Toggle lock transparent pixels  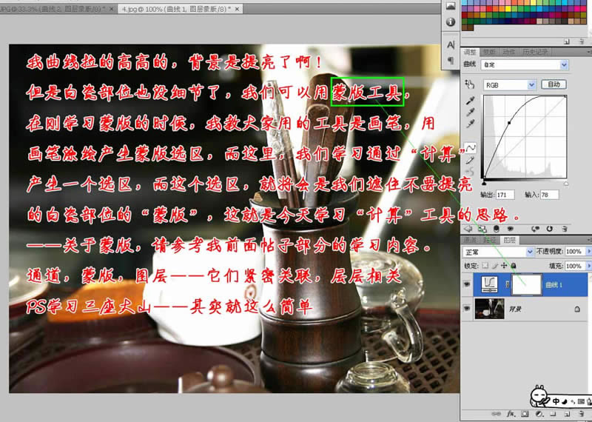(x=485, y=266)
